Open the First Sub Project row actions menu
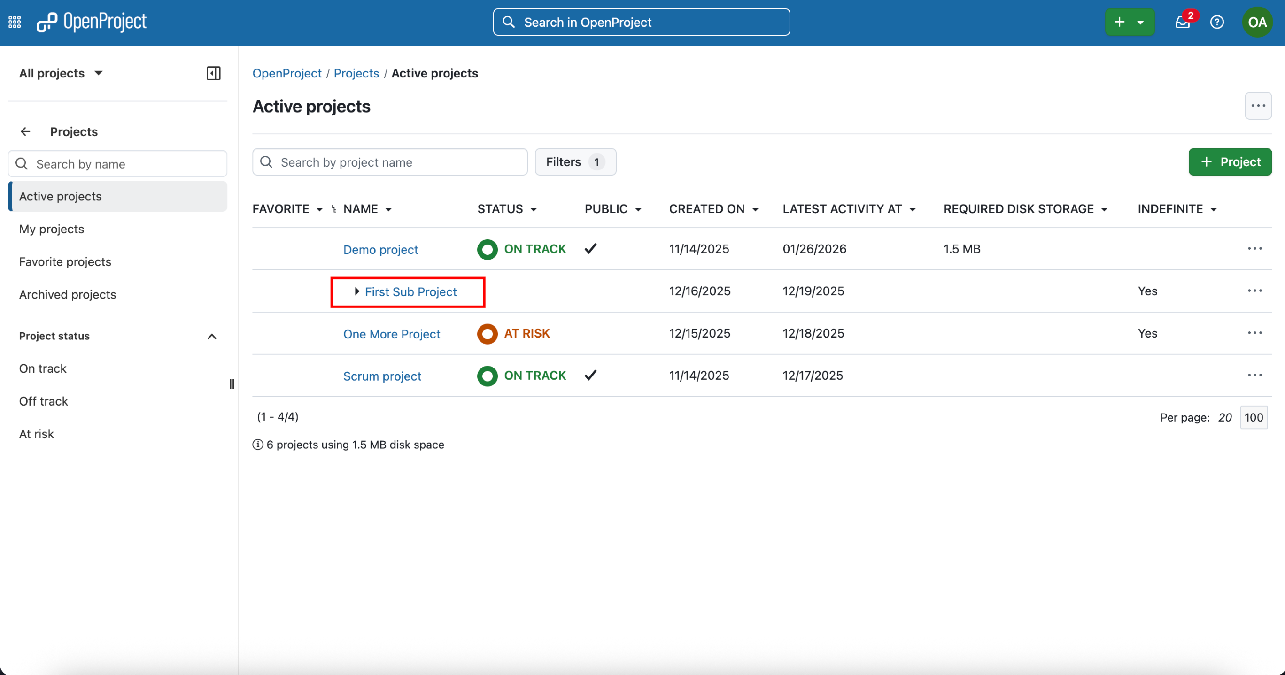 click(x=1254, y=291)
